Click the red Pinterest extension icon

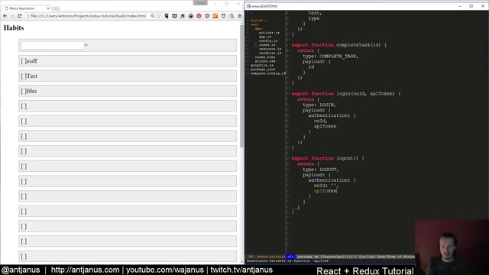tap(199, 16)
